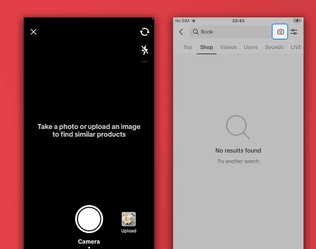Click 'Take a photo or upload' instruction text

coord(89,131)
